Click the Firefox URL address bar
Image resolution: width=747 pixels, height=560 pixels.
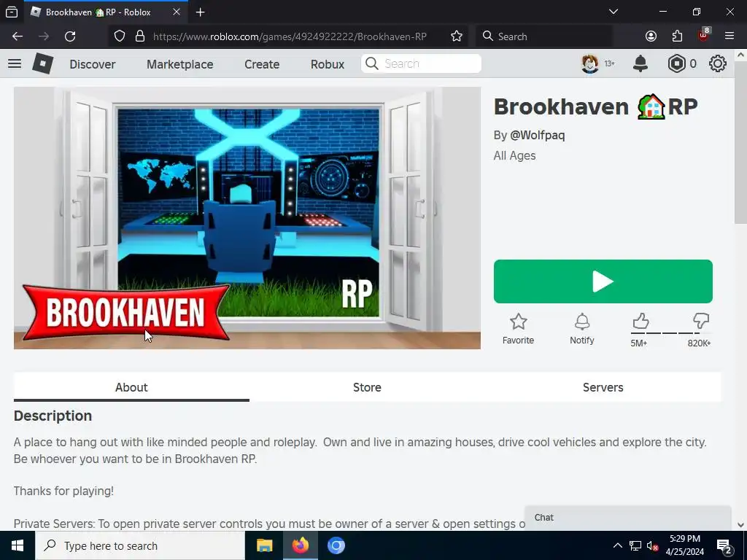(289, 36)
